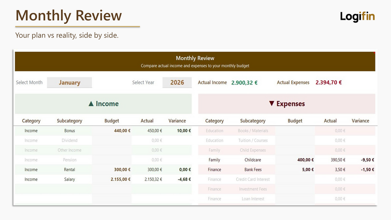
Task: Select the Books / Materials subcategory cell
Action: (x=253, y=131)
